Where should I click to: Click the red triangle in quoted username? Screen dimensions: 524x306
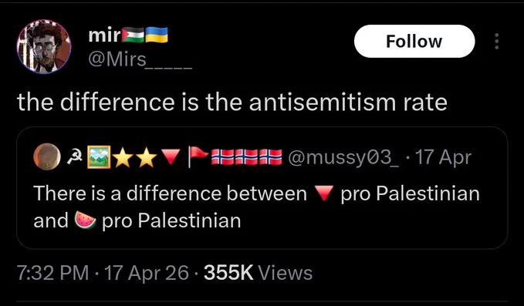(x=171, y=157)
